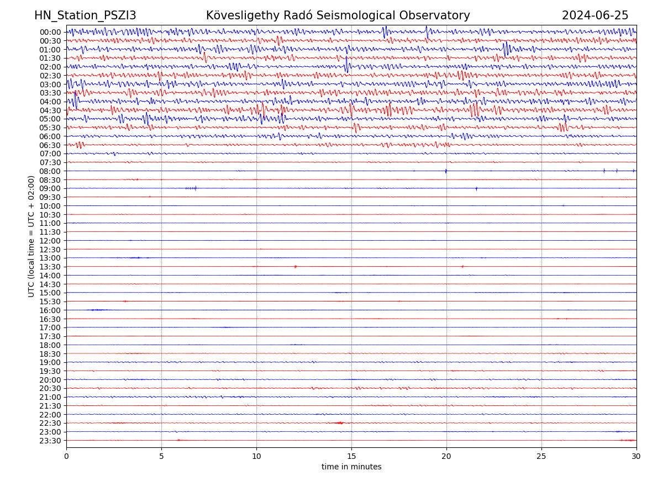The image size is (663, 497).
Task: Click the 5 minute x-axis tick label
Action: pyautogui.click(x=161, y=456)
